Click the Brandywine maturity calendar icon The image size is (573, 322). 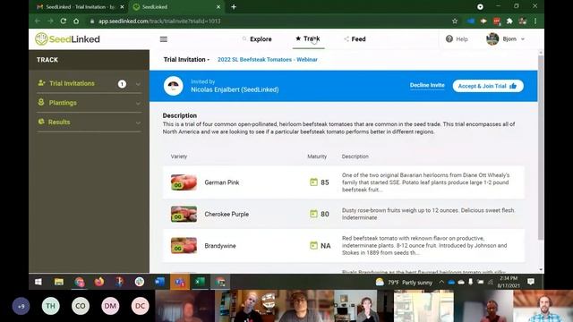pyautogui.click(x=313, y=245)
